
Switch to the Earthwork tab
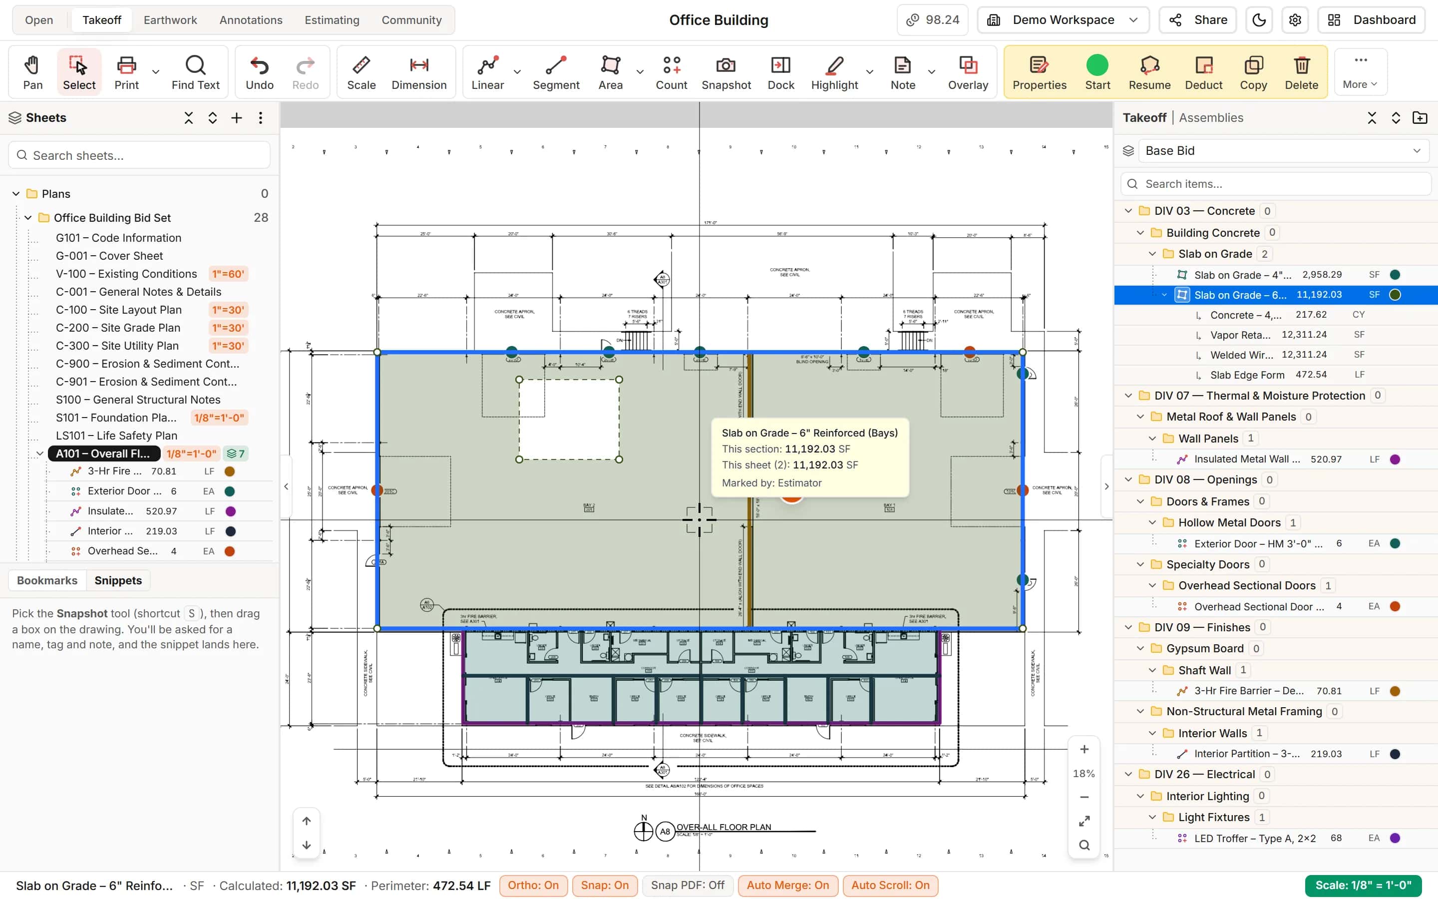click(x=170, y=20)
